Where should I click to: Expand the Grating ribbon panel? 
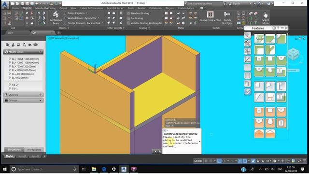pyautogui.click(x=144, y=28)
